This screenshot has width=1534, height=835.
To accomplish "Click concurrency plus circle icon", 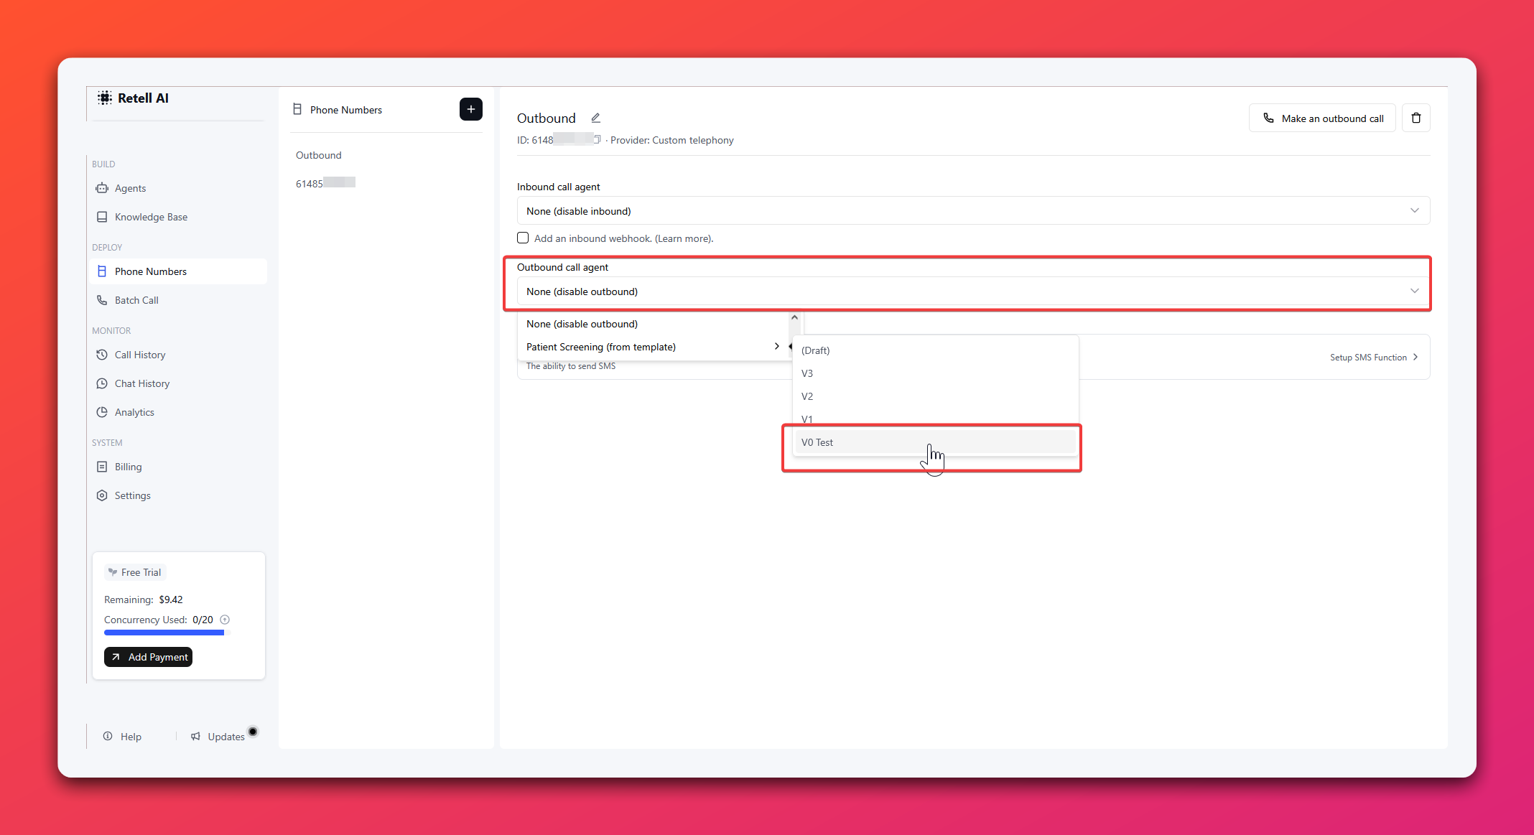I will click(x=225, y=620).
